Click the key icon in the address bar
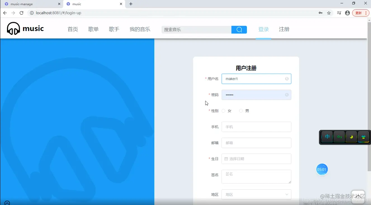This screenshot has height=205, width=371. point(320,13)
